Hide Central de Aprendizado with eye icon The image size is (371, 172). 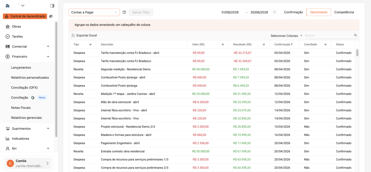(51, 16)
